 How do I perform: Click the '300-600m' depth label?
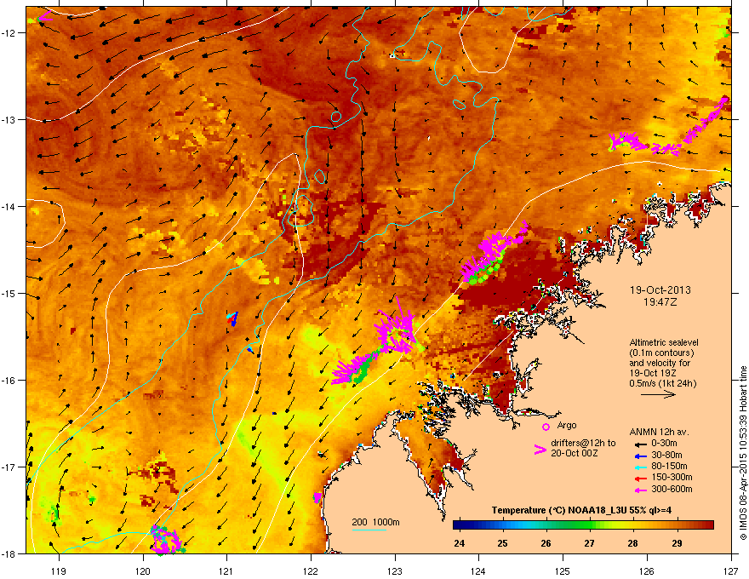point(672,490)
